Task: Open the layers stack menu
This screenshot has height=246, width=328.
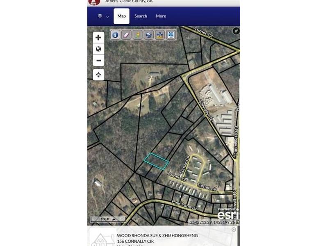Action: (x=100, y=16)
